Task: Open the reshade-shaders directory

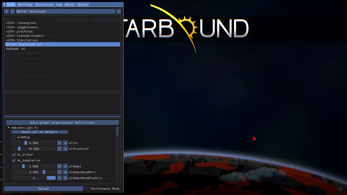Action: (62, 36)
